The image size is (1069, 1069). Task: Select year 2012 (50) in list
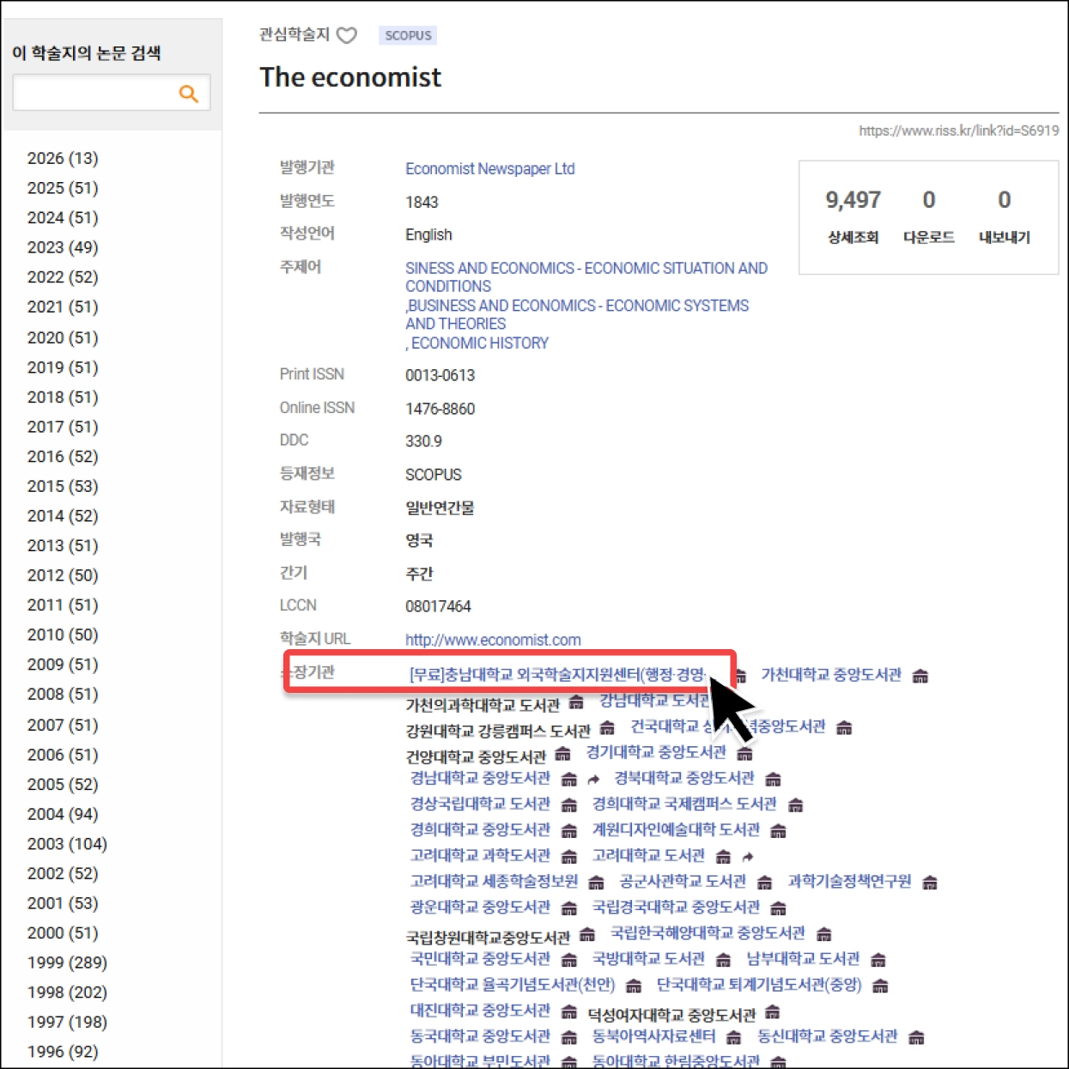tap(63, 575)
